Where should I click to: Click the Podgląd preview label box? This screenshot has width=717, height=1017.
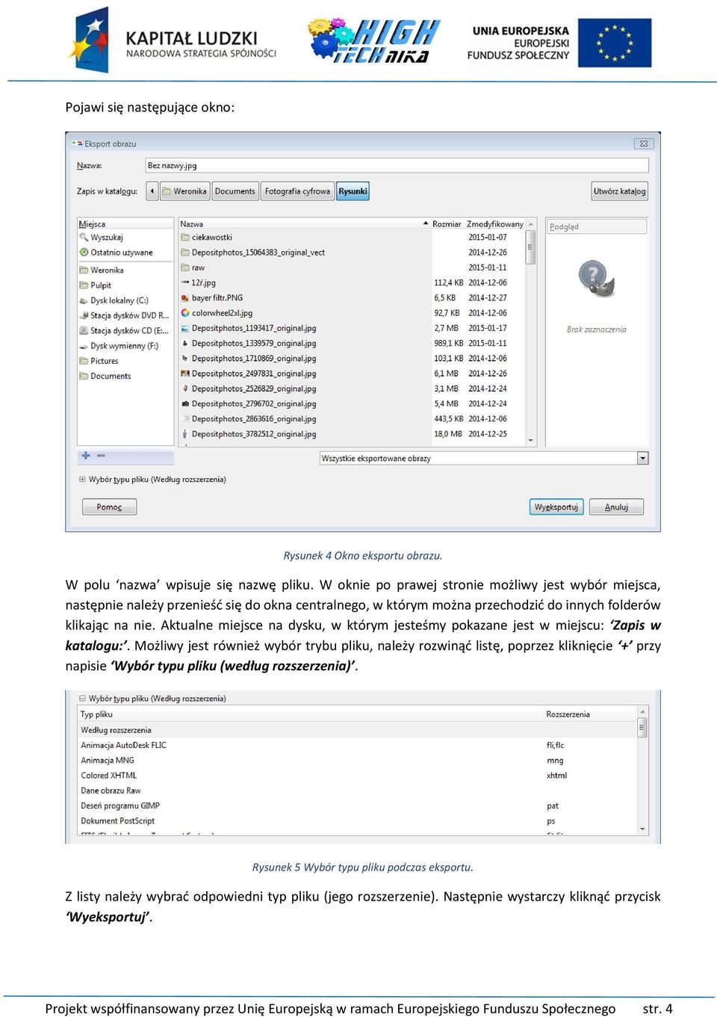pos(597,226)
